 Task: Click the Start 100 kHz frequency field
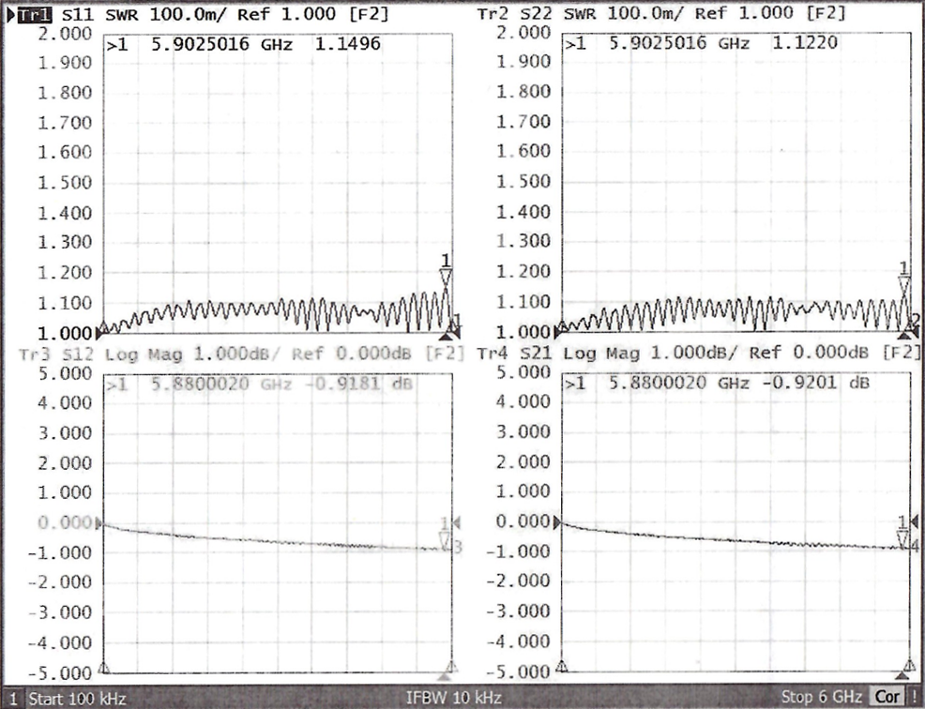tap(77, 699)
